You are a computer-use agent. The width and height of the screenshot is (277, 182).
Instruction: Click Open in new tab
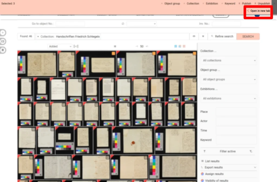tap(258, 11)
